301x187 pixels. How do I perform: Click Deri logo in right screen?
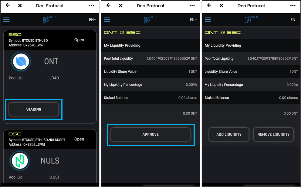(251, 20)
